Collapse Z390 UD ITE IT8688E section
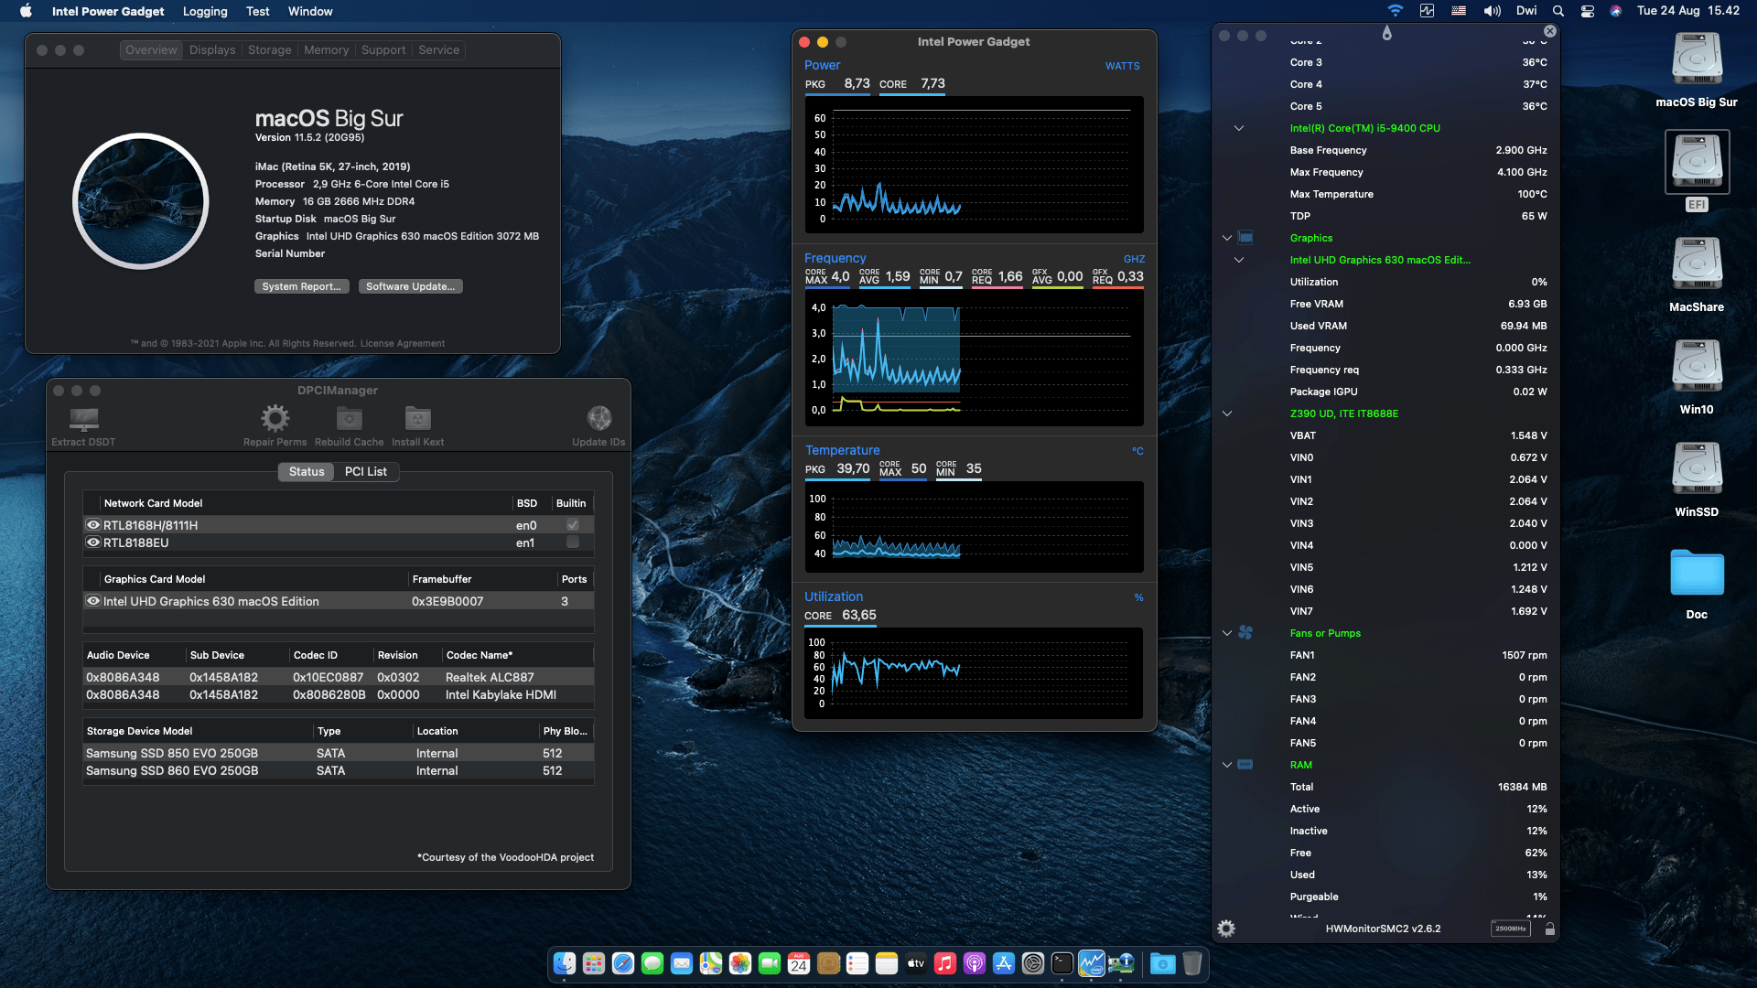This screenshot has height=988, width=1757. (x=1226, y=413)
